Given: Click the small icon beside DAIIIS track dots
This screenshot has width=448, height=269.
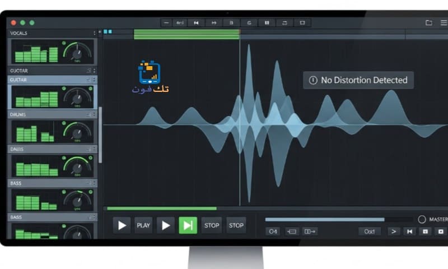Looking at the screenshot, I should [89, 149].
